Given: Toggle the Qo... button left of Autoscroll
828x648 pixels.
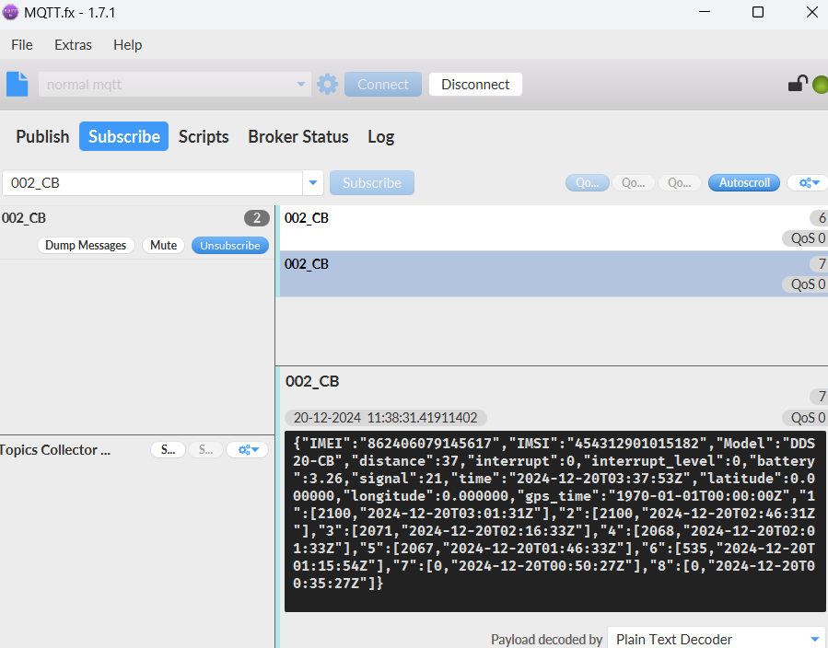Looking at the screenshot, I should click(679, 182).
